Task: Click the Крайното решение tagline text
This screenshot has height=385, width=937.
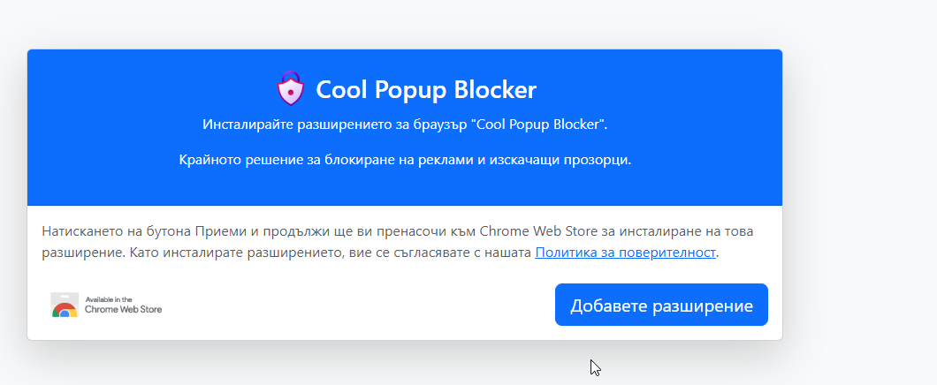Action: point(405,160)
